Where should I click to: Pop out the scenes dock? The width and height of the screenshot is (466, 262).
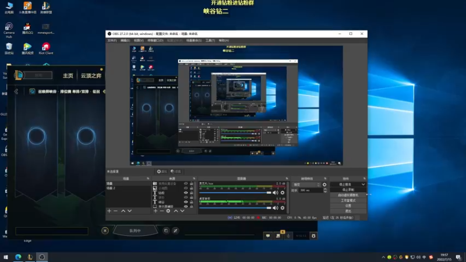[x=148, y=179]
